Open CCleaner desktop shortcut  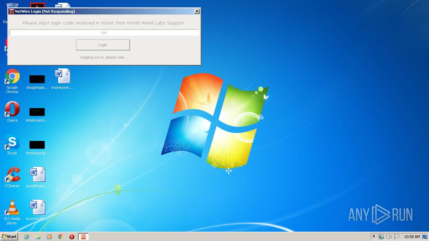[x=12, y=178]
